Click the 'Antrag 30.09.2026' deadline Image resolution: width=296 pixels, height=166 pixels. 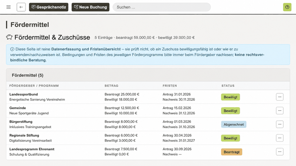coord(177,149)
